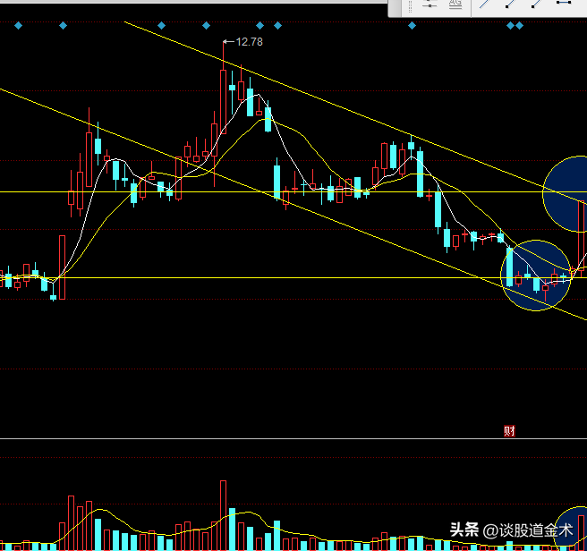Select the plain line drawing tool
Viewport: 587px width, 551px height.
[x=484, y=4]
